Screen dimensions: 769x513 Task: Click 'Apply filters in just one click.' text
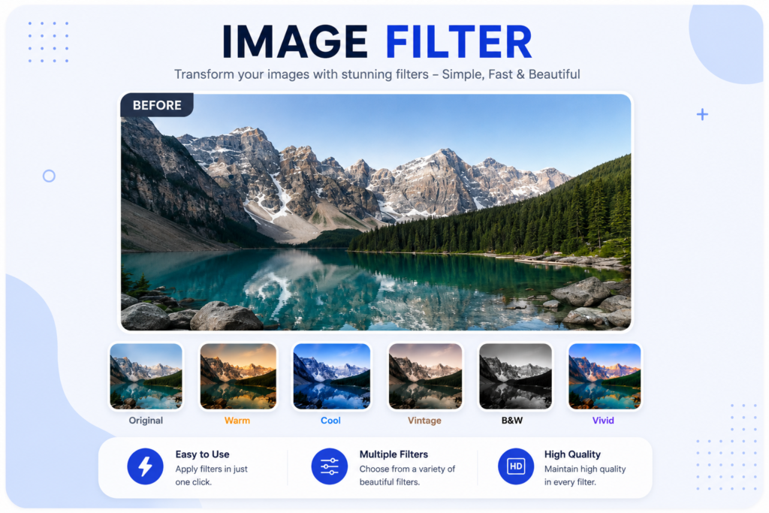point(211,475)
